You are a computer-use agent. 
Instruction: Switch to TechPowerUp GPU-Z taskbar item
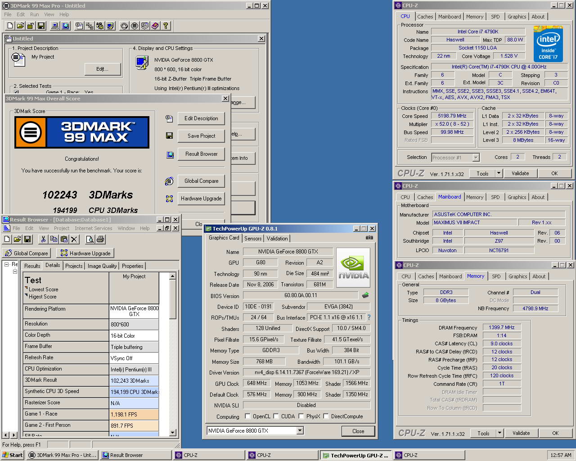point(355,455)
